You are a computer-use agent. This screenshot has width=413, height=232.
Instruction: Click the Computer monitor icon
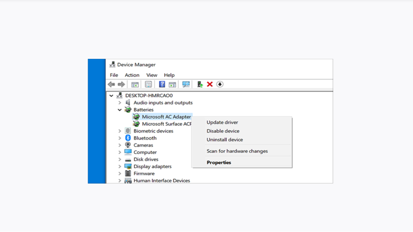tap(128, 152)
